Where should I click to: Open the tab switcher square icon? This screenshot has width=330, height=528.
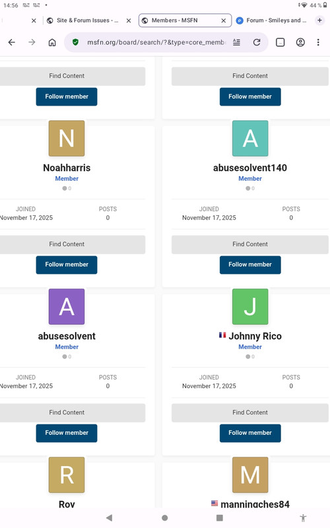click(x=280, y=42)
